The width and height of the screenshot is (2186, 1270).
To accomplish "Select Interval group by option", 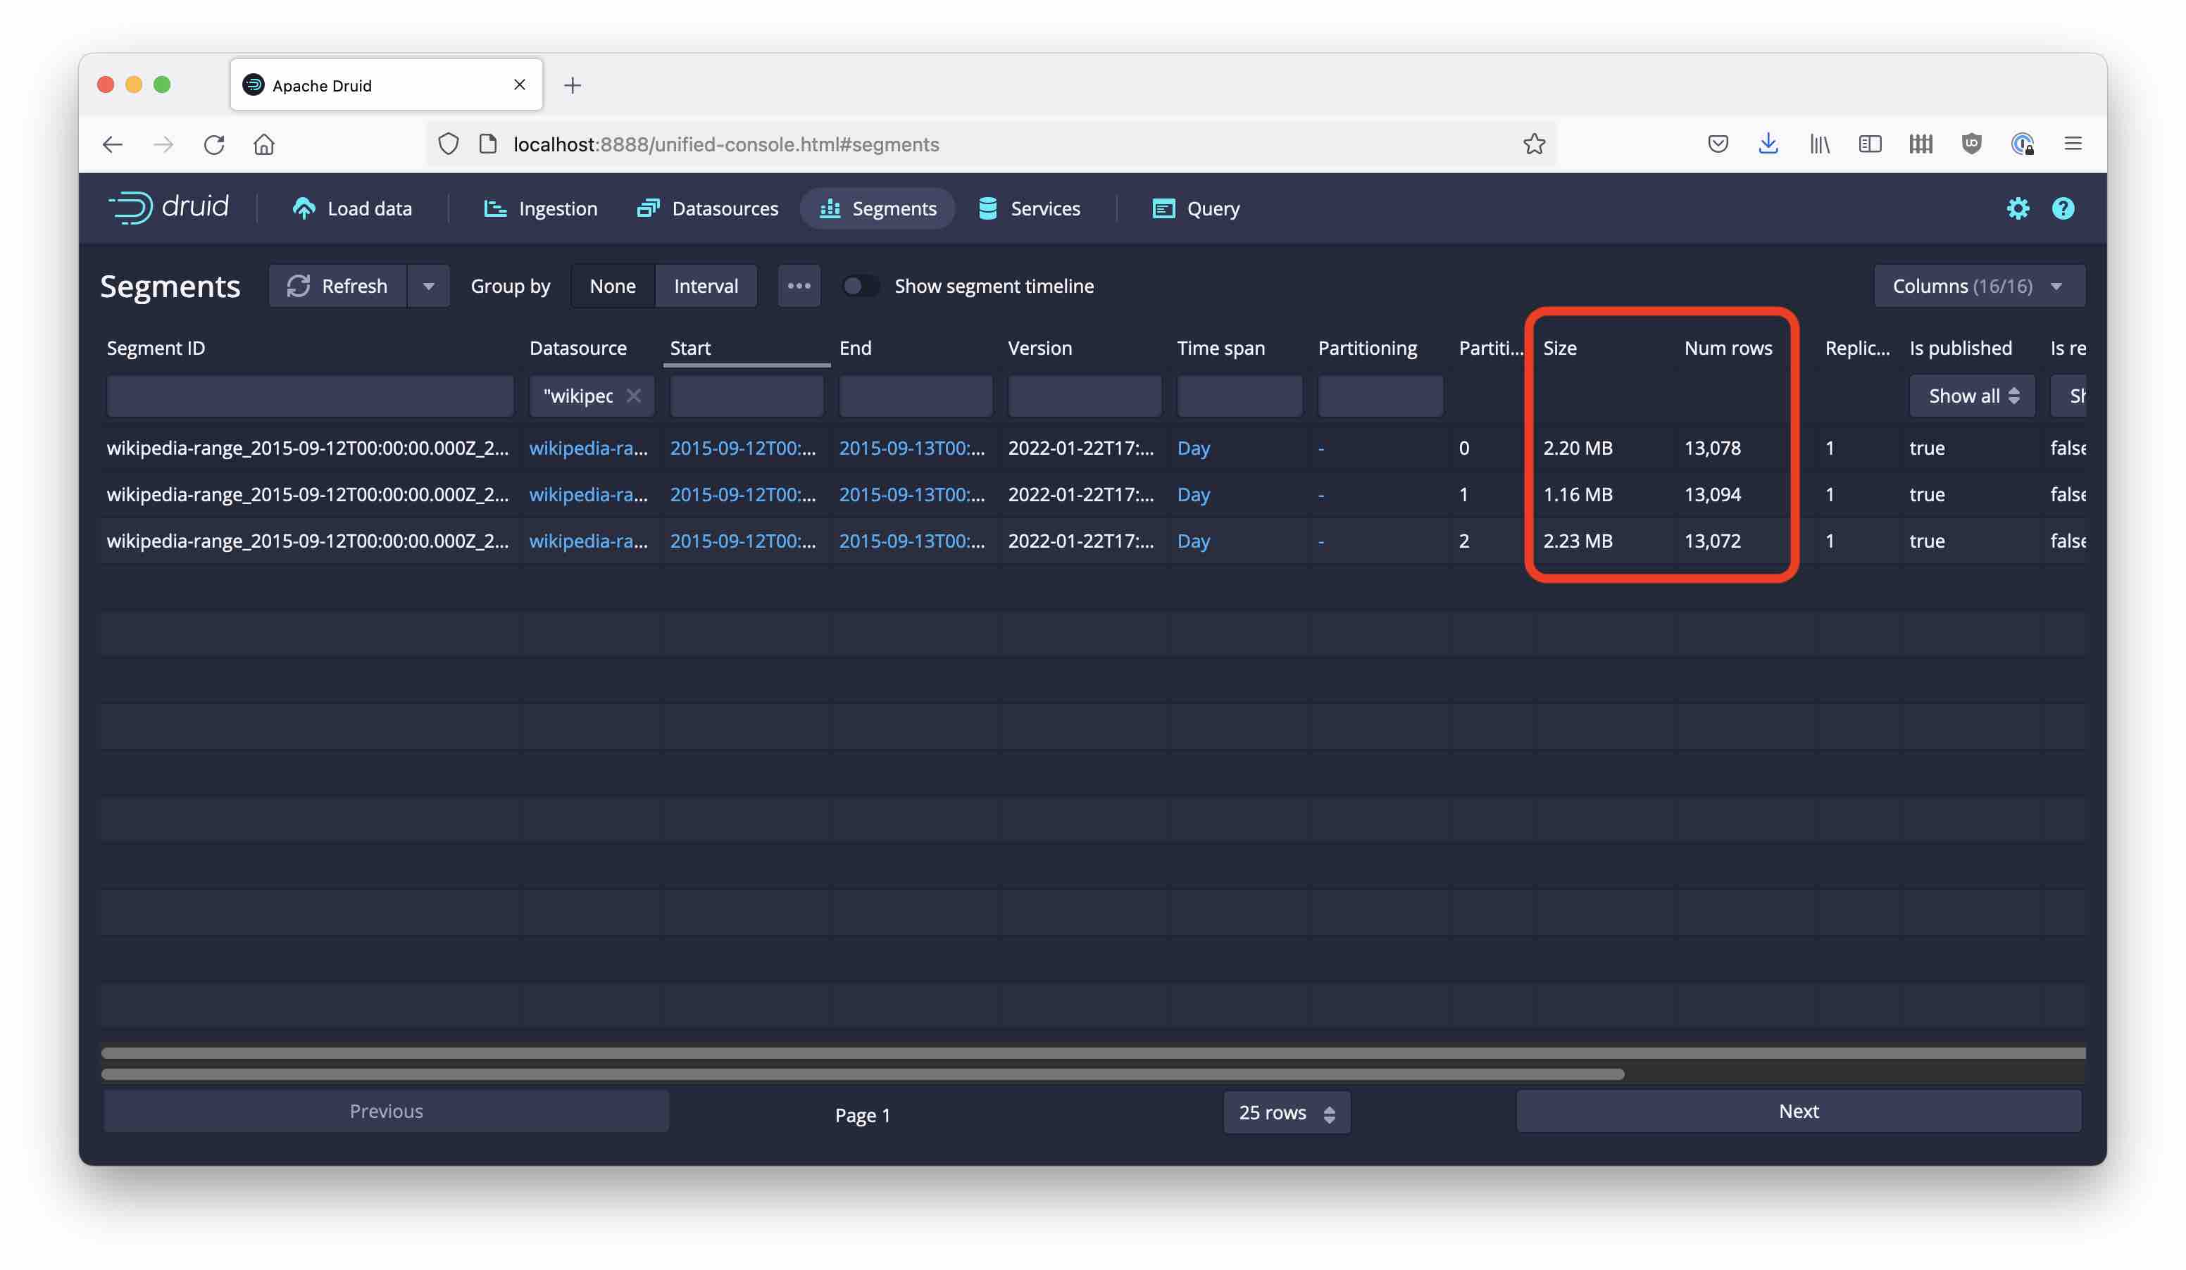I will [705, 285].
